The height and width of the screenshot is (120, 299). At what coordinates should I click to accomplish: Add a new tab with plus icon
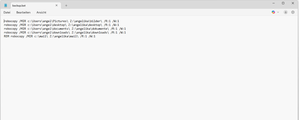[66, 6]
